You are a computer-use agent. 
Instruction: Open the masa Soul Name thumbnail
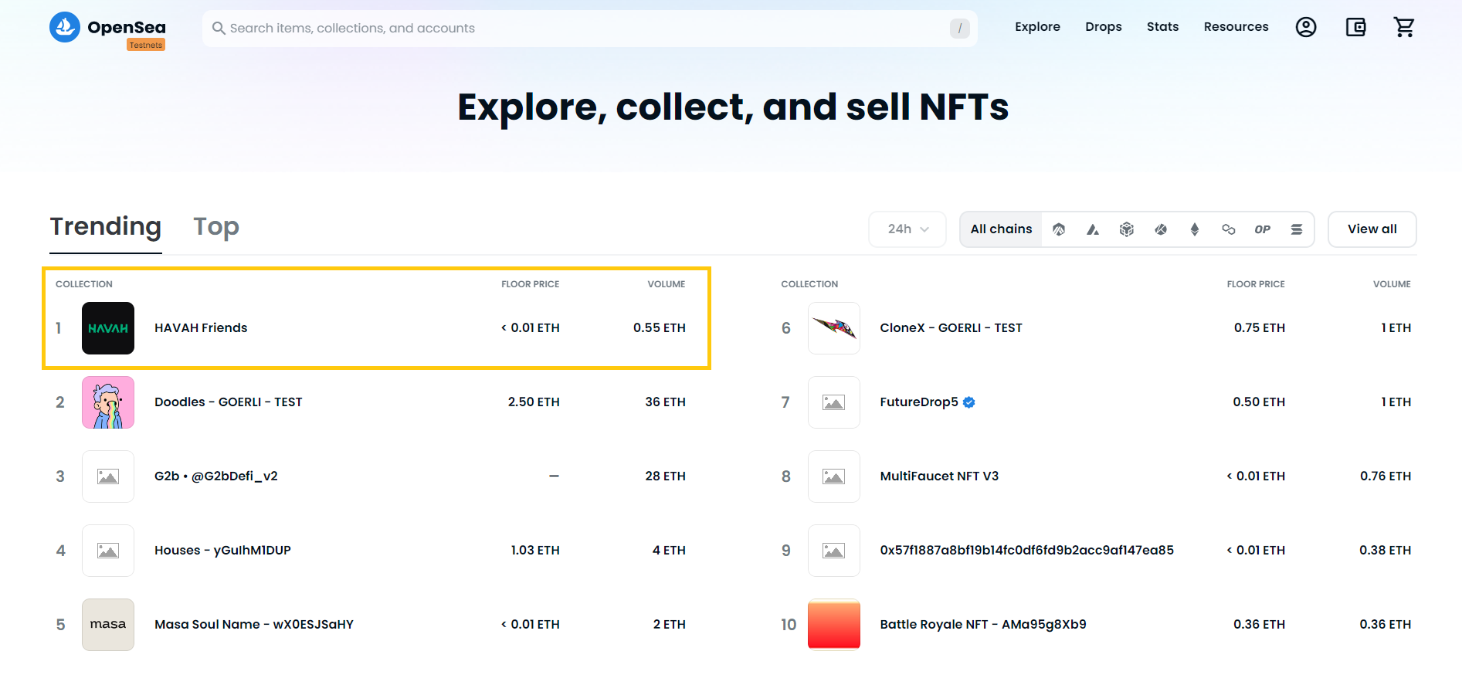[x=108, y=625]
